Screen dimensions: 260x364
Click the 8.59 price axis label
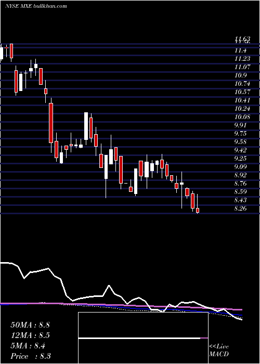[x=240, y=192]
